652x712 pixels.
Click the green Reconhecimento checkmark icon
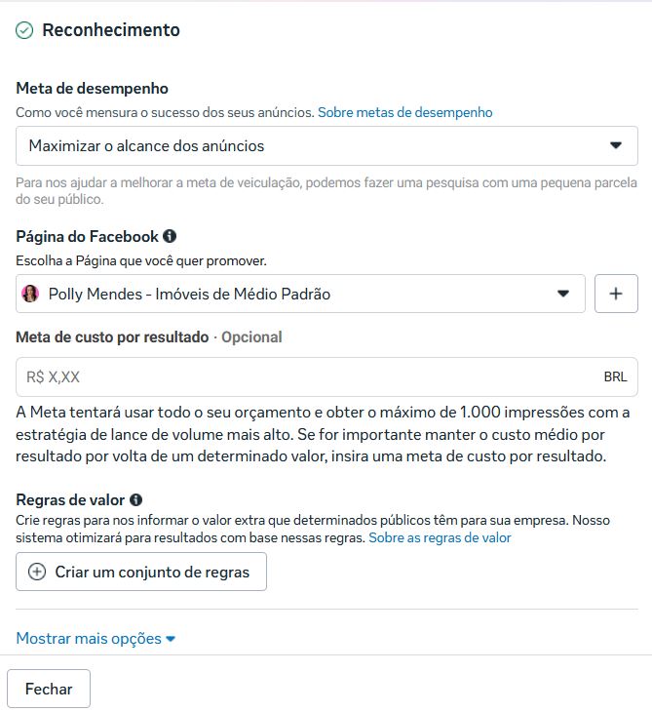[x=24, y=30]
